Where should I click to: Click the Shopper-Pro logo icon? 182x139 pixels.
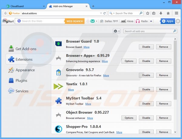point(58,129)
